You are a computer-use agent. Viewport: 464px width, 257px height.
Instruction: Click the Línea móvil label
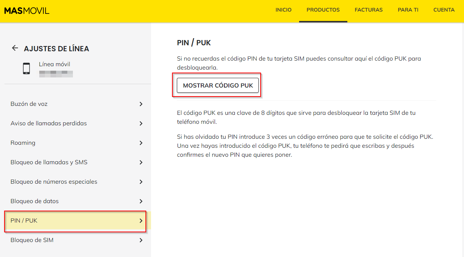[x=55, y=64]
